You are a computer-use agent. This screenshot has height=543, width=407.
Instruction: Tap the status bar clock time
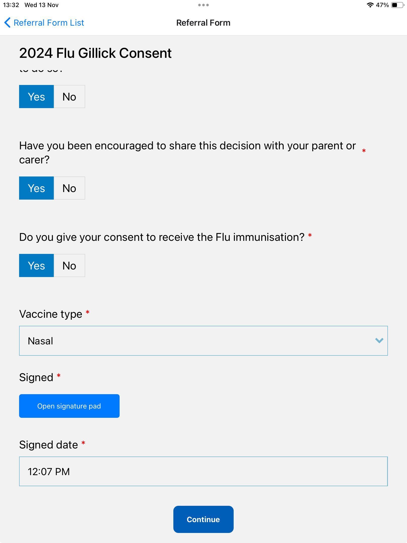pyautogui.click(x=11, y=5)
